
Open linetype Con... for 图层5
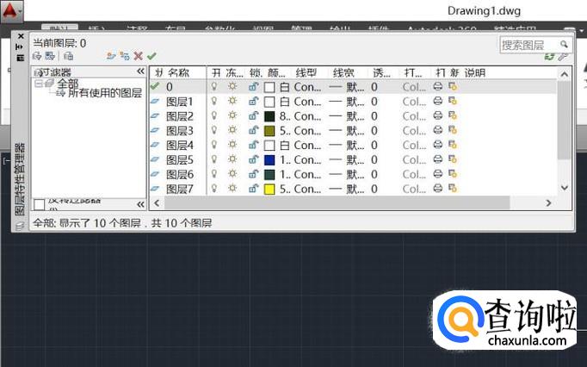coord(308,159)
